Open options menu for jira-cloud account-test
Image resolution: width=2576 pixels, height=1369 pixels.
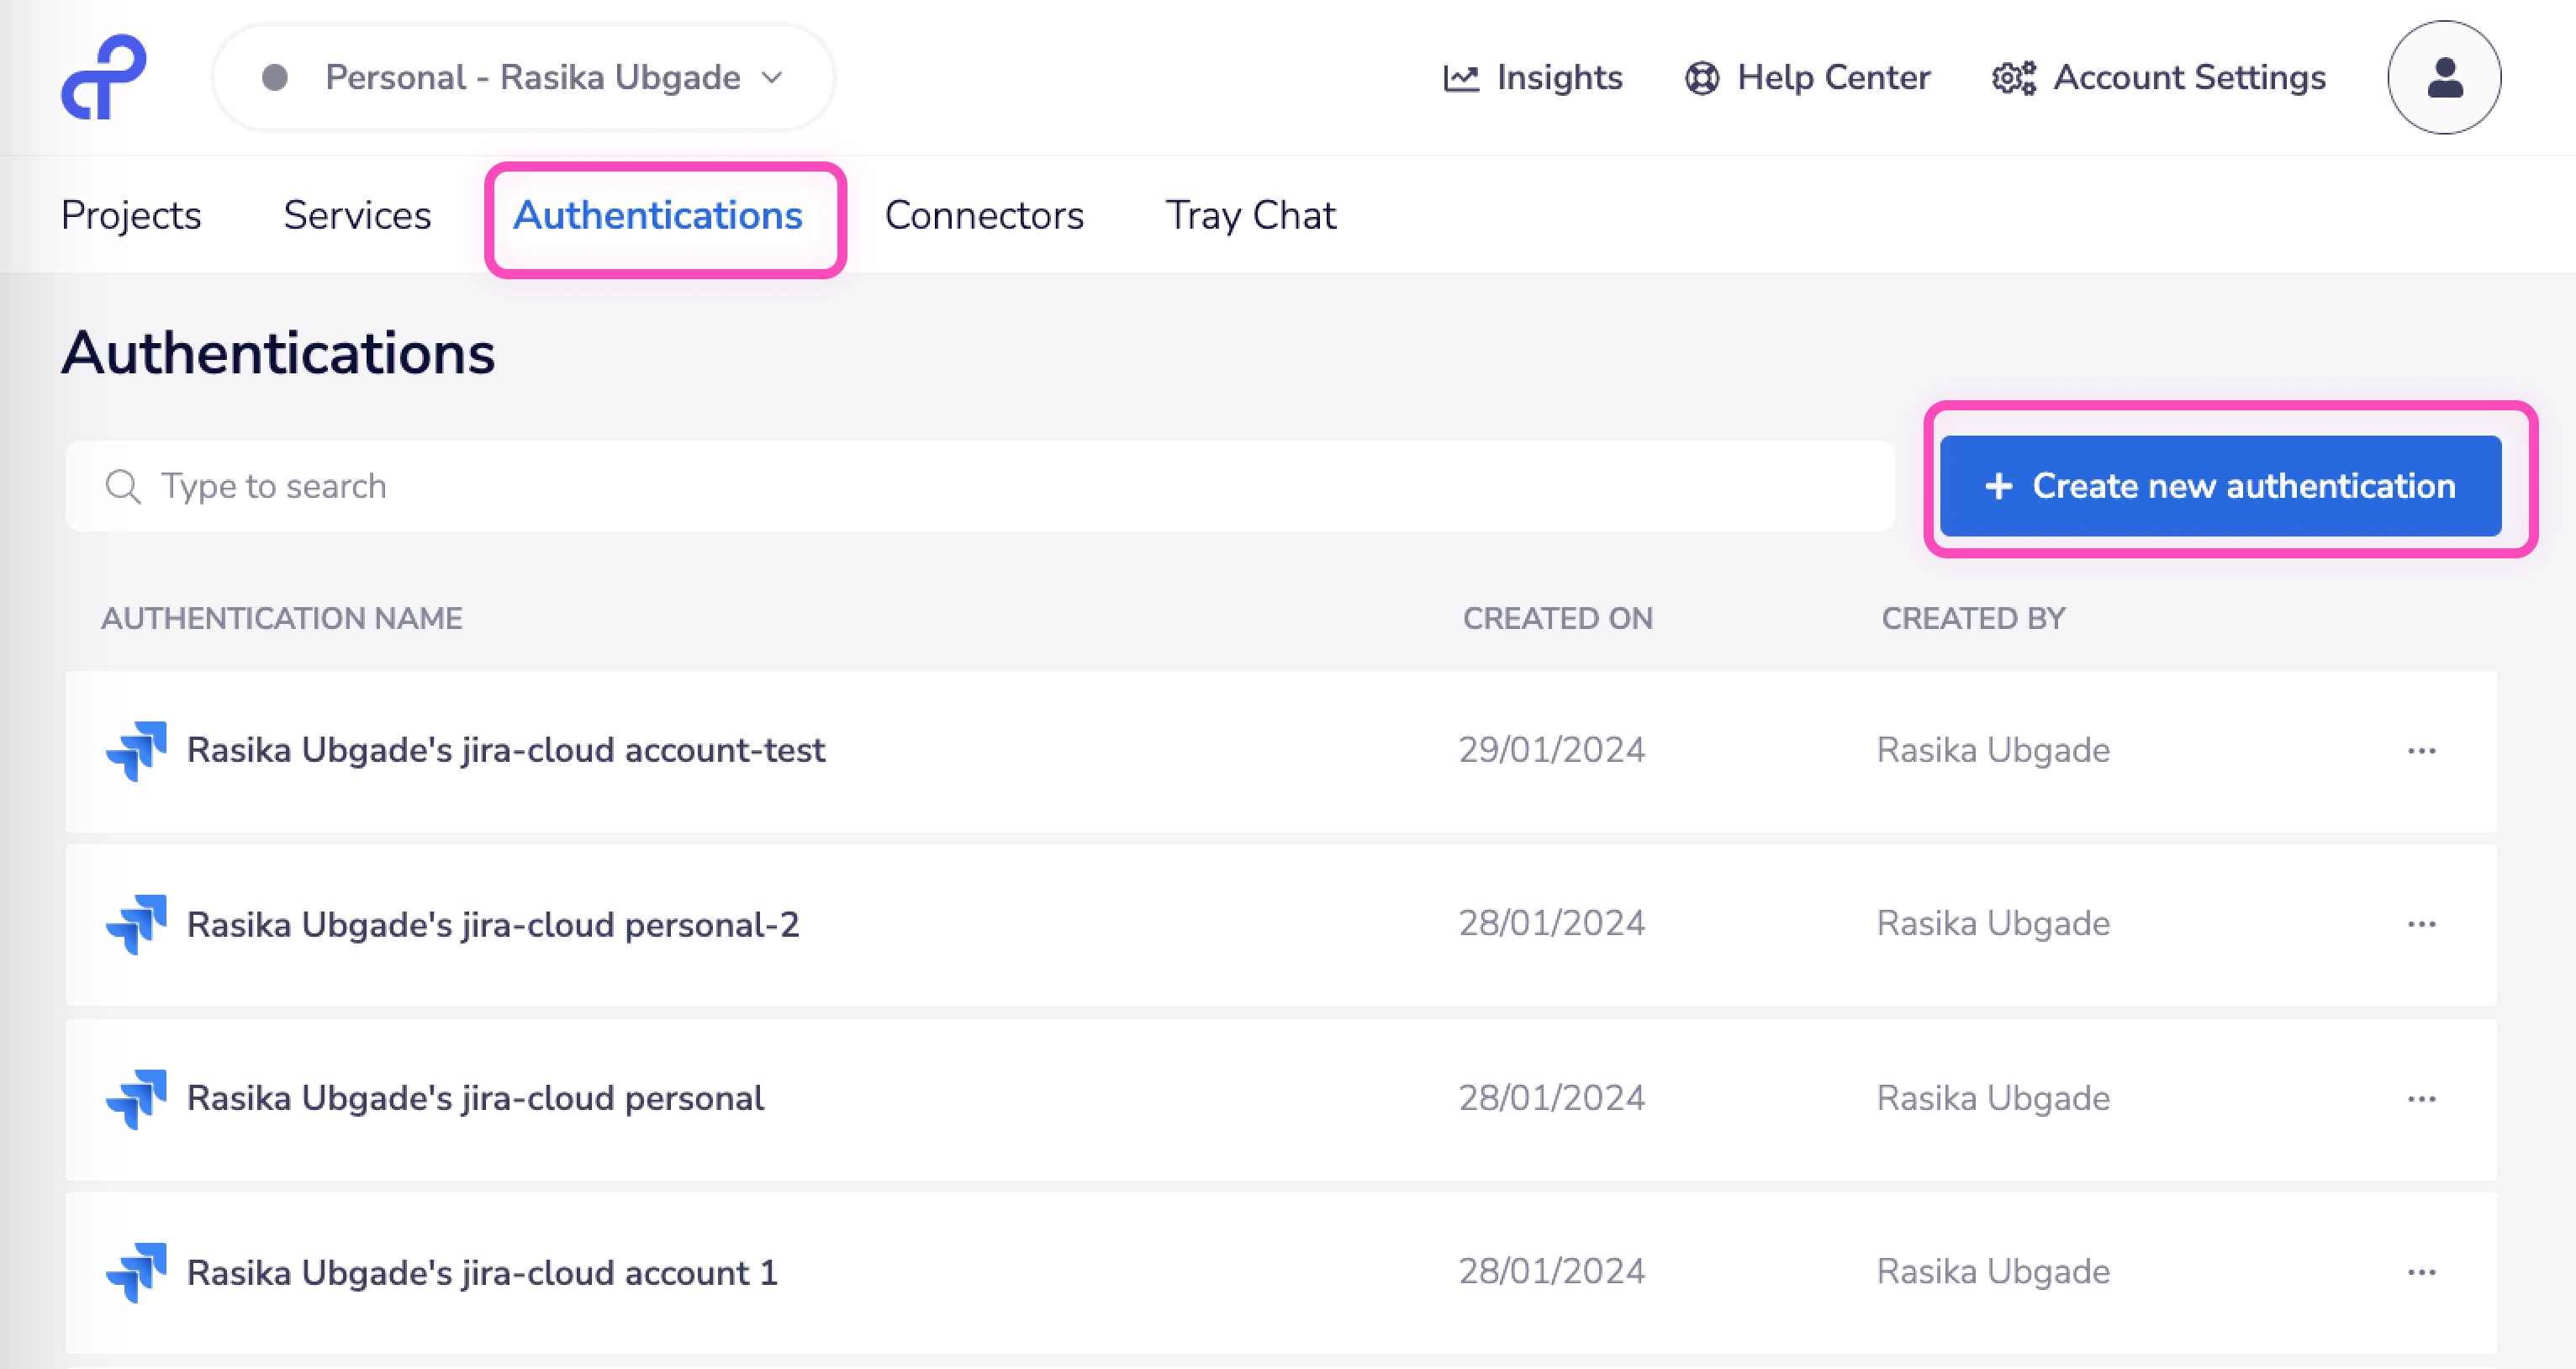tap(2421, 751)
